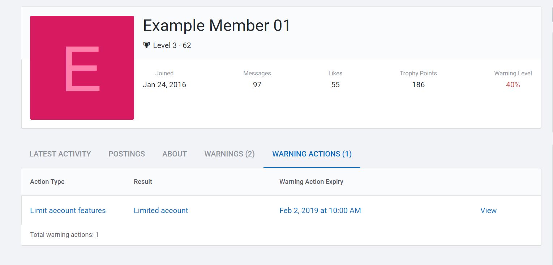553x265 pixels.
Task: Click the Result column header
Action: coord(143,182)
